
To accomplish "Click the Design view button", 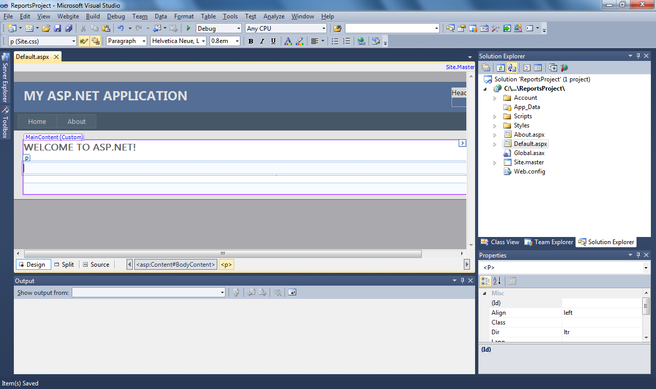I will [33, 265].
